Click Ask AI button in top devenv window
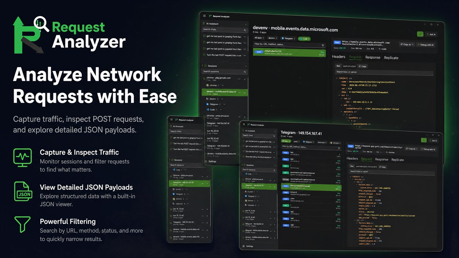Image resolution: width=459 pixels, height=258 pixels. 431,34
